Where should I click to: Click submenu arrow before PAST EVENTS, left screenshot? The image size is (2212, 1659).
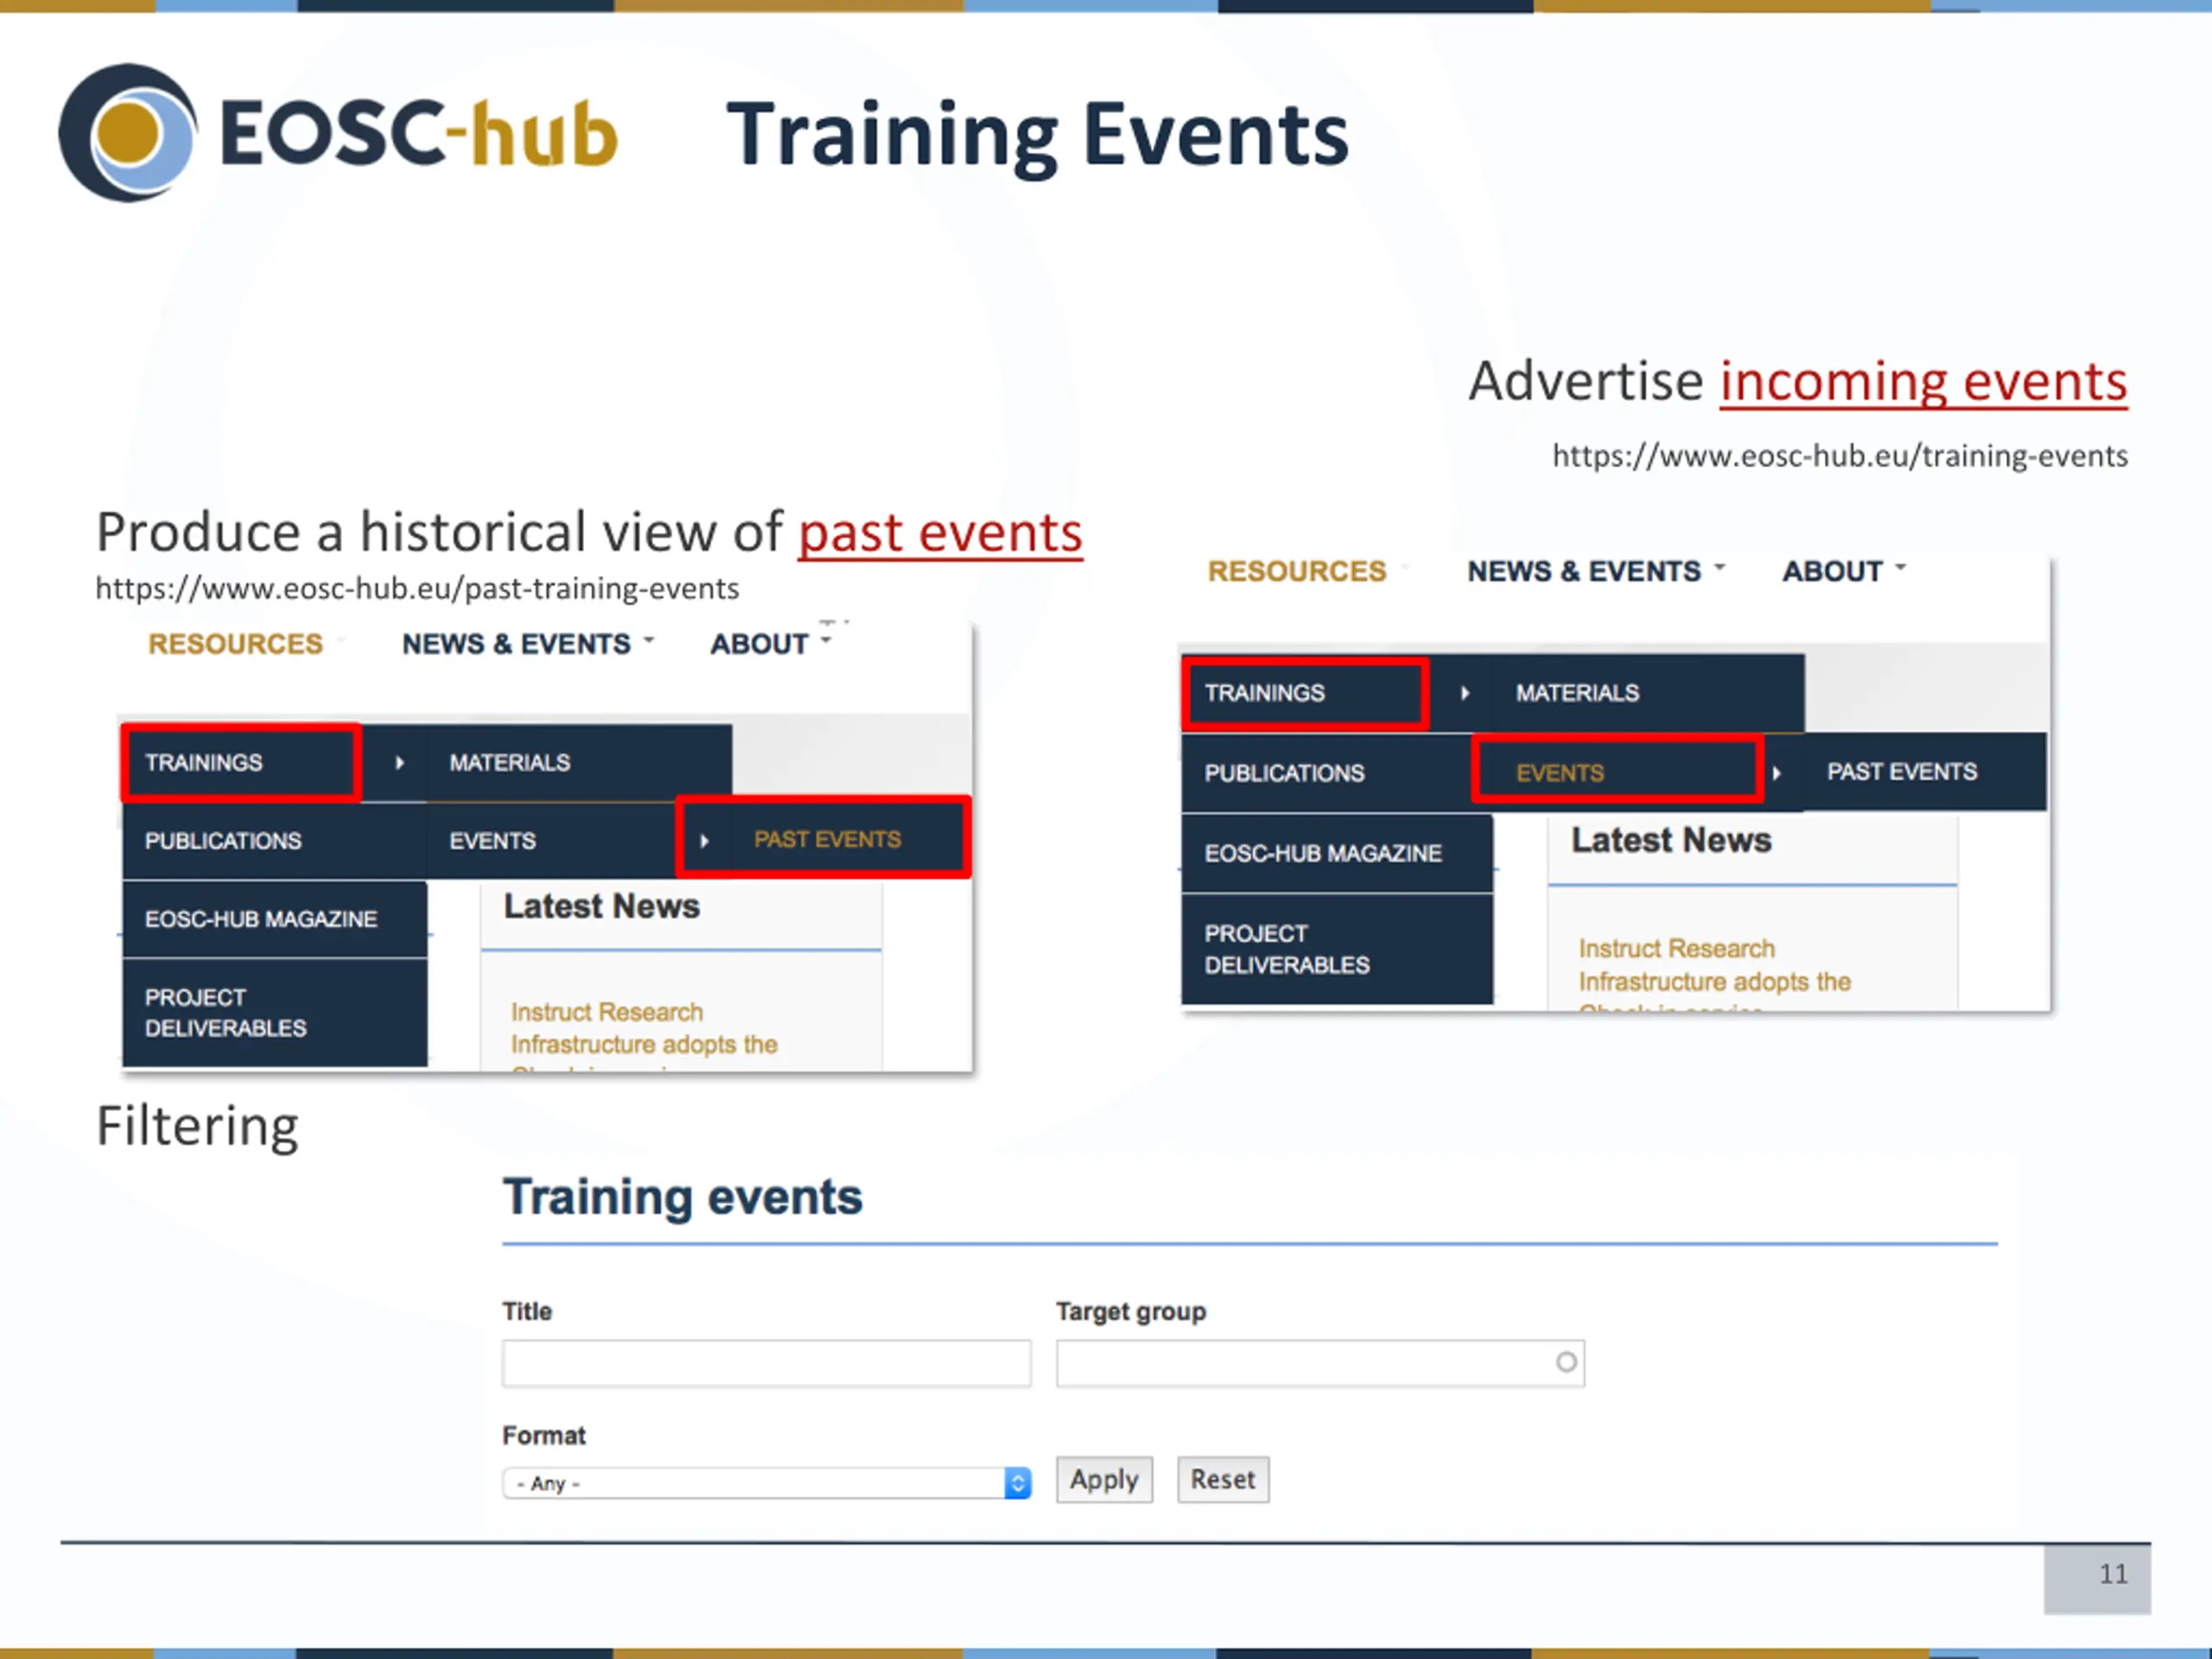coord(704,841)
